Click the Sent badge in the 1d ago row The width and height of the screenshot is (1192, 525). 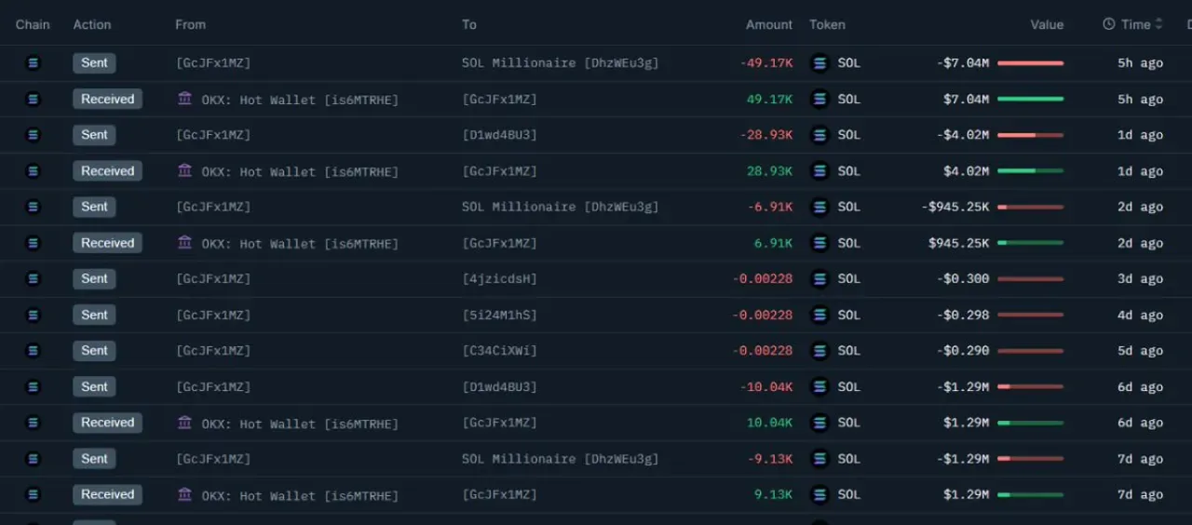(x=94, y=135)
